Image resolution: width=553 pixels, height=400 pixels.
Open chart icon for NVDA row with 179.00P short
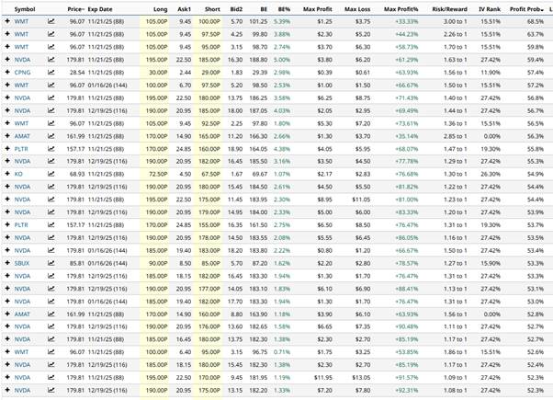click(51, 212)
